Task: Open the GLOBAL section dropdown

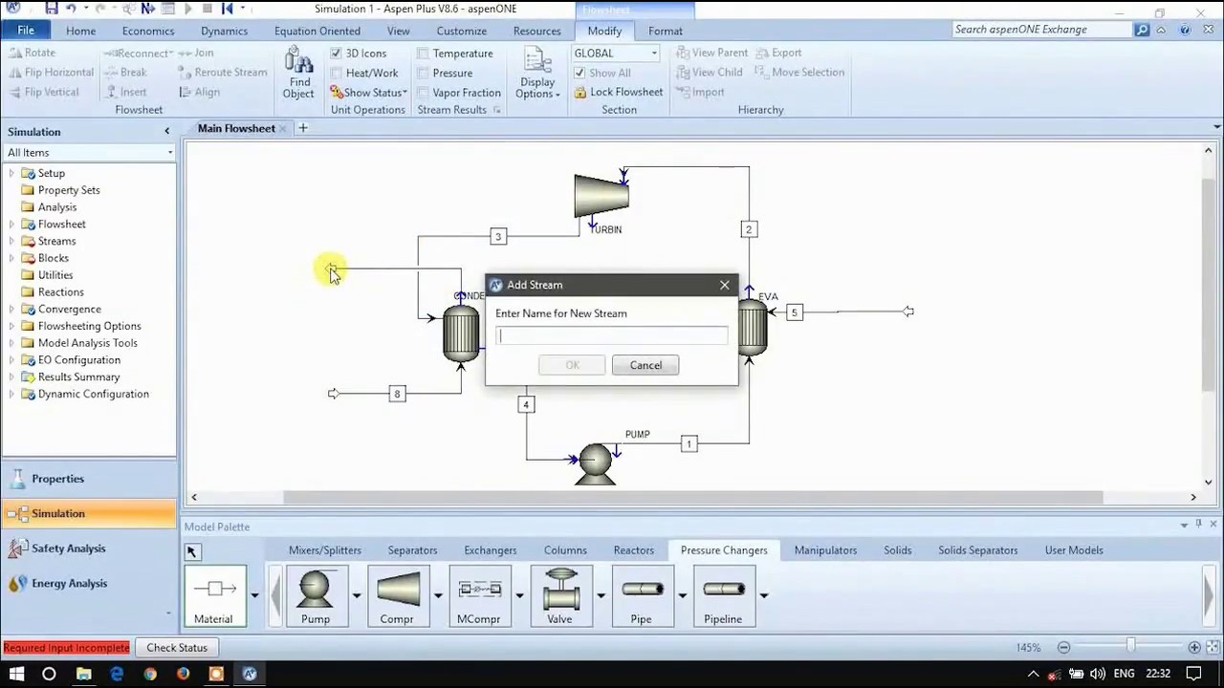Action: [654, 54]
